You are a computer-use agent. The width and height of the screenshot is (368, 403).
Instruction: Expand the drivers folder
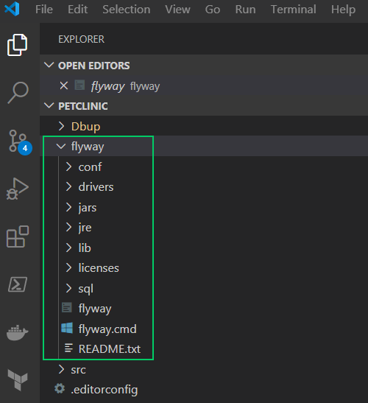68,186
